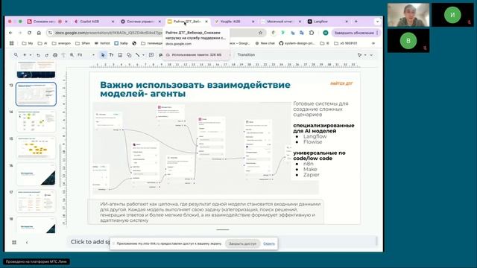The width and height of the screenshot is (477, 268).
Task: Open the browser extensions puzzle icon
Action: 312,33
